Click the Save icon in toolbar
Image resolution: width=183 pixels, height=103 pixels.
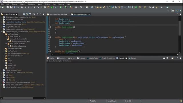click(x=7, y=7)
